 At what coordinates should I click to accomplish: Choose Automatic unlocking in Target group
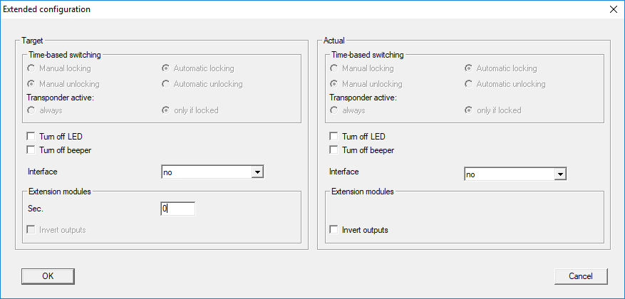click(166, 84)
